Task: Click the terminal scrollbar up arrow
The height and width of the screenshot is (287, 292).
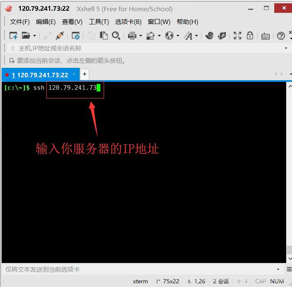Action: coord(290,86)
